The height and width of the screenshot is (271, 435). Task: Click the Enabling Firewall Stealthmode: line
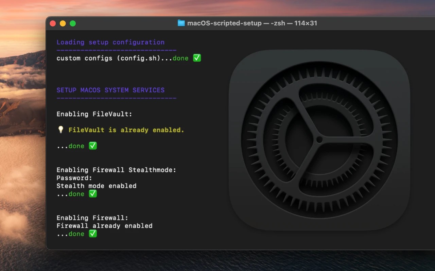pos(116,170)
